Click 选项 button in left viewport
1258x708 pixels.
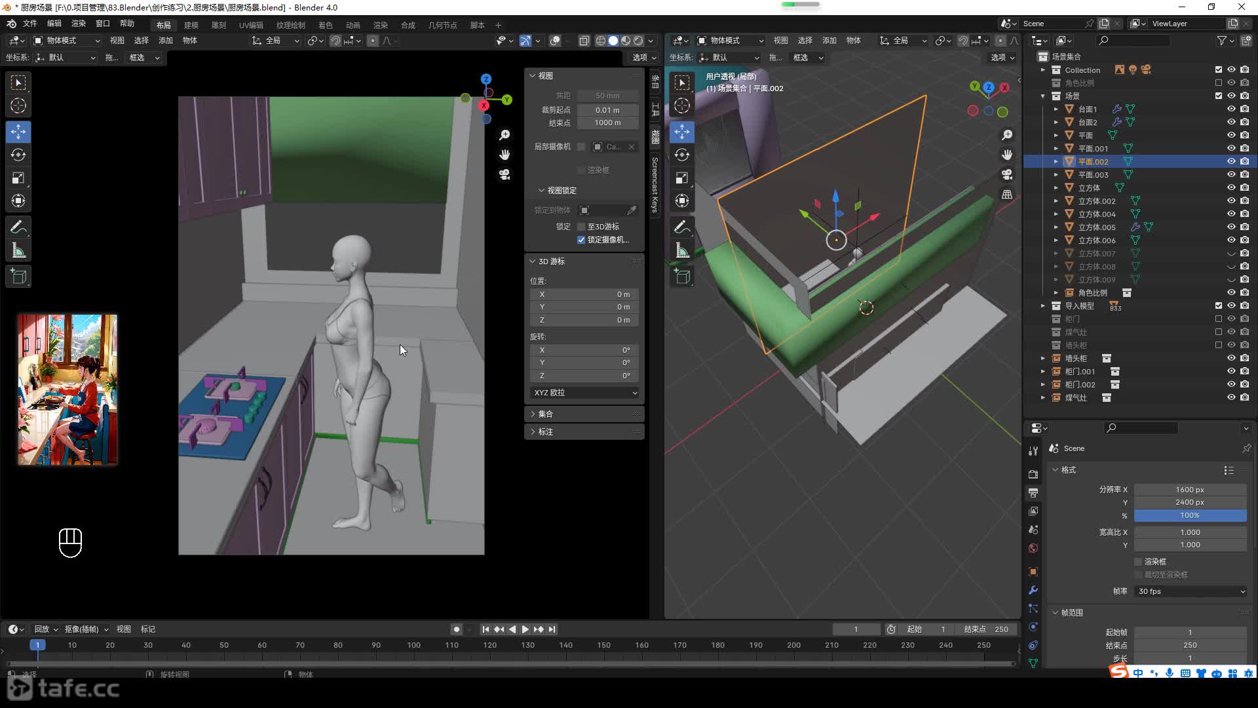[x=644, y=58]
